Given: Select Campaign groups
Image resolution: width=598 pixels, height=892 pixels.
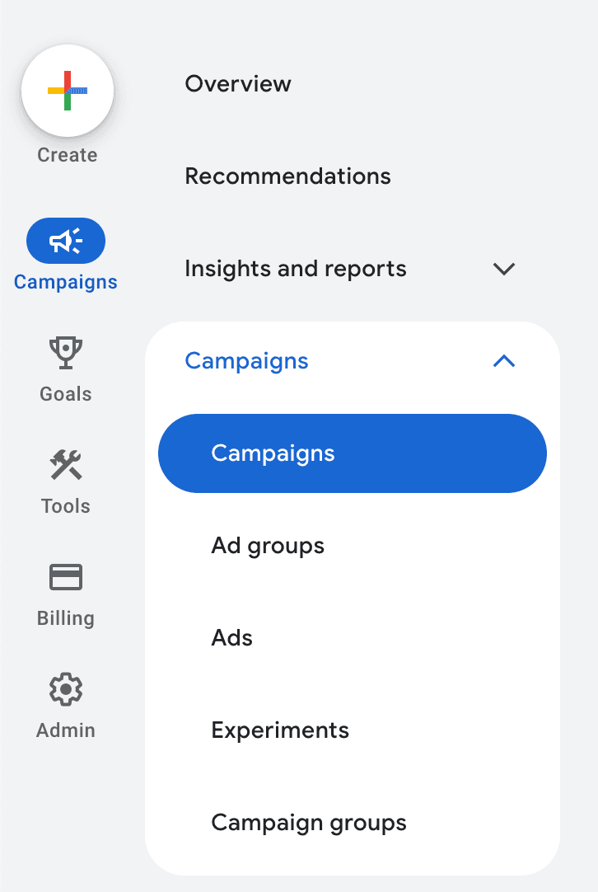Looking at the screenshot, I should pyautogui.click(x=309, y=823).
